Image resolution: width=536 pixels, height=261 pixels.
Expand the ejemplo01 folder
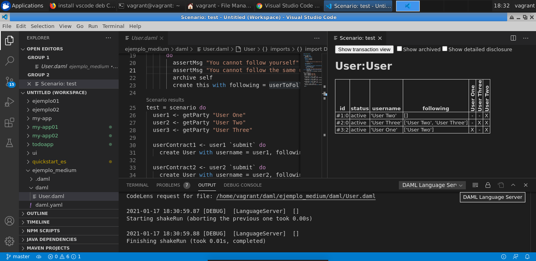coord(69,101)
